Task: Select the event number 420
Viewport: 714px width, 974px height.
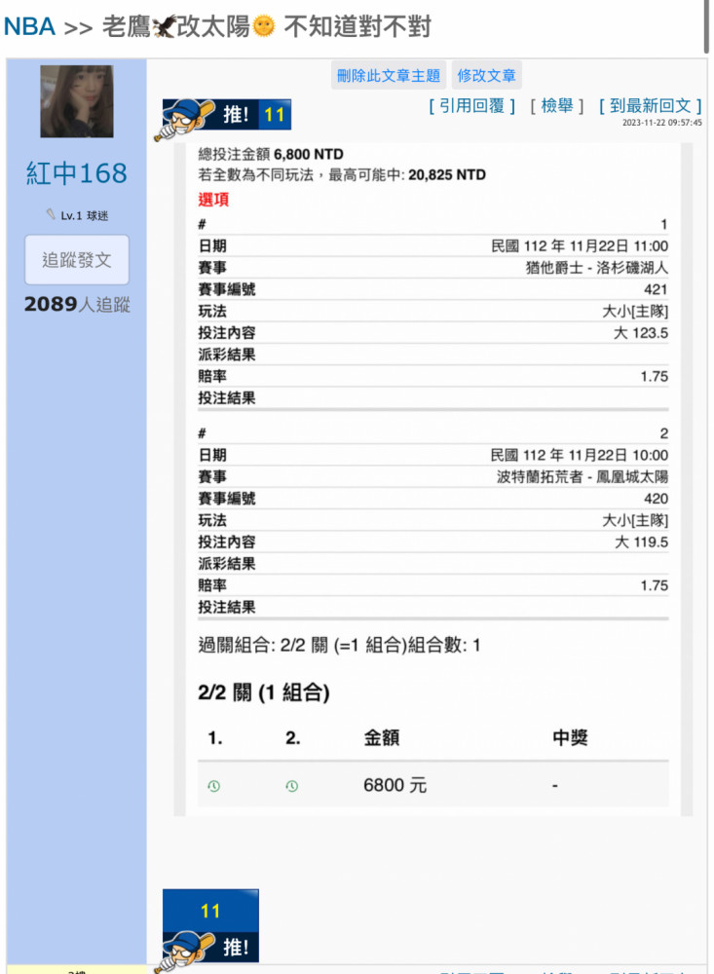Action: tap(656, 499)
